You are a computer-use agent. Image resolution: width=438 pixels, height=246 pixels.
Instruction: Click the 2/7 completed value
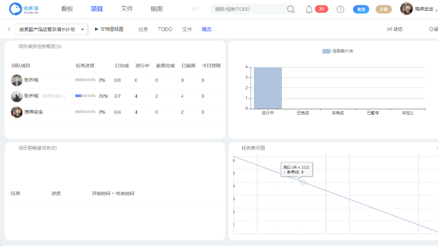coord(117,96)
